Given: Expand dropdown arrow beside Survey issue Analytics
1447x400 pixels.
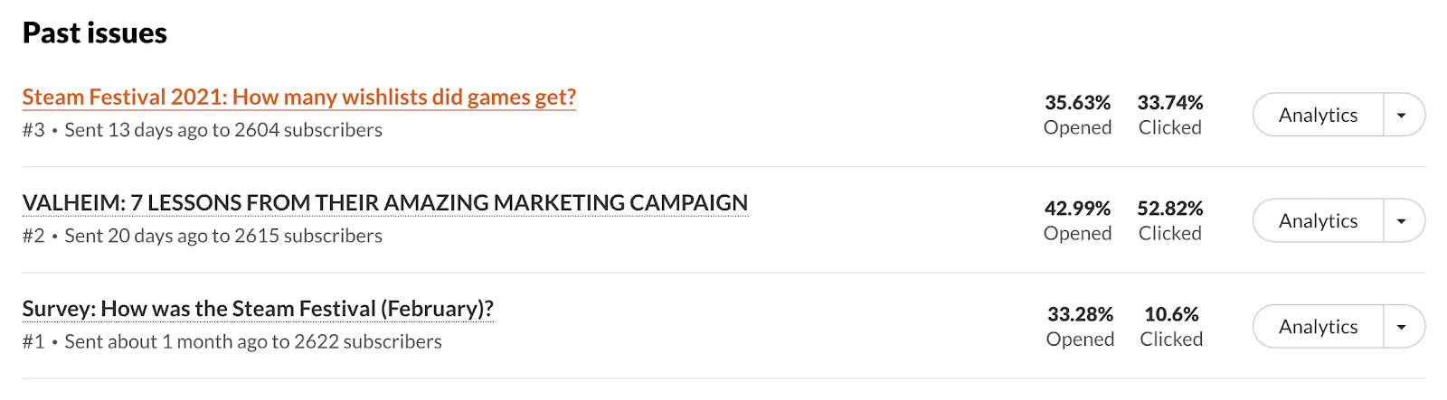Looking at the screenshot, I should tap(1402, 327).
